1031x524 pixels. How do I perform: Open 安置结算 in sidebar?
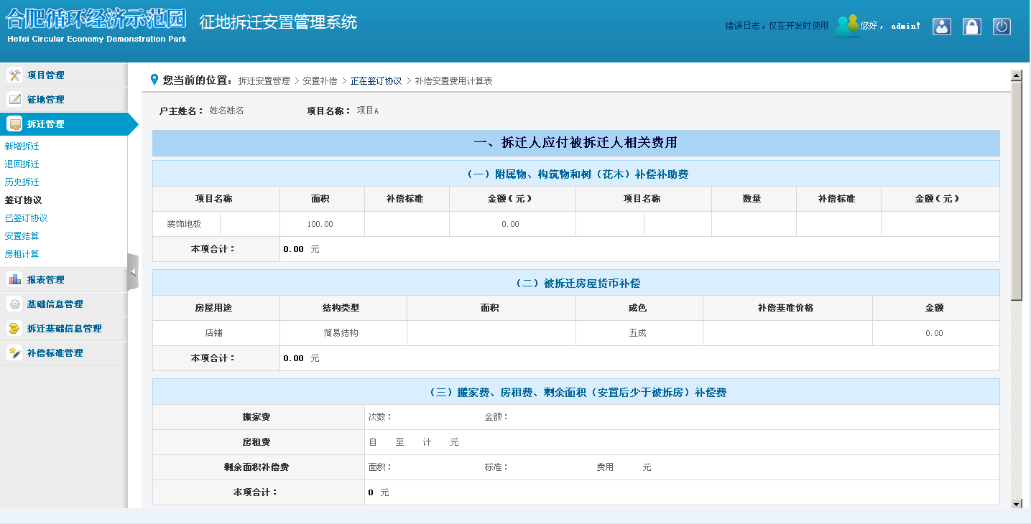click(22, 236)
